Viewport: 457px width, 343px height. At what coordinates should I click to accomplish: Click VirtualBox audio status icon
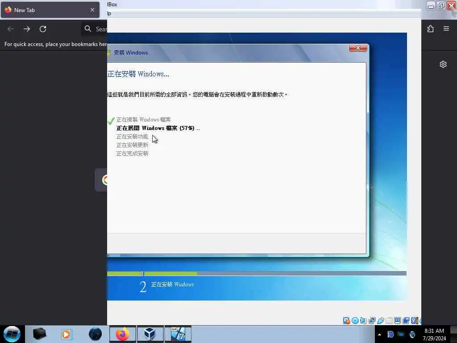pos(363,321)
